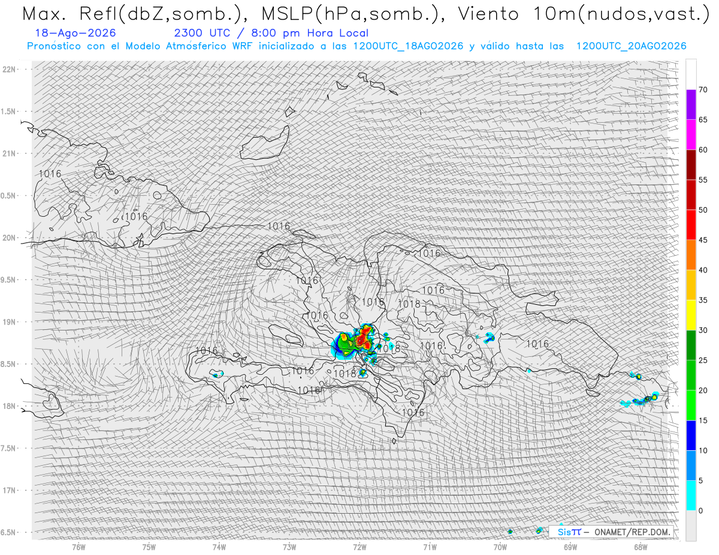Click the colorbar value label '15'
Image resolution: width=719 pixels, height=555 pixels.
[x=703, y=420]
